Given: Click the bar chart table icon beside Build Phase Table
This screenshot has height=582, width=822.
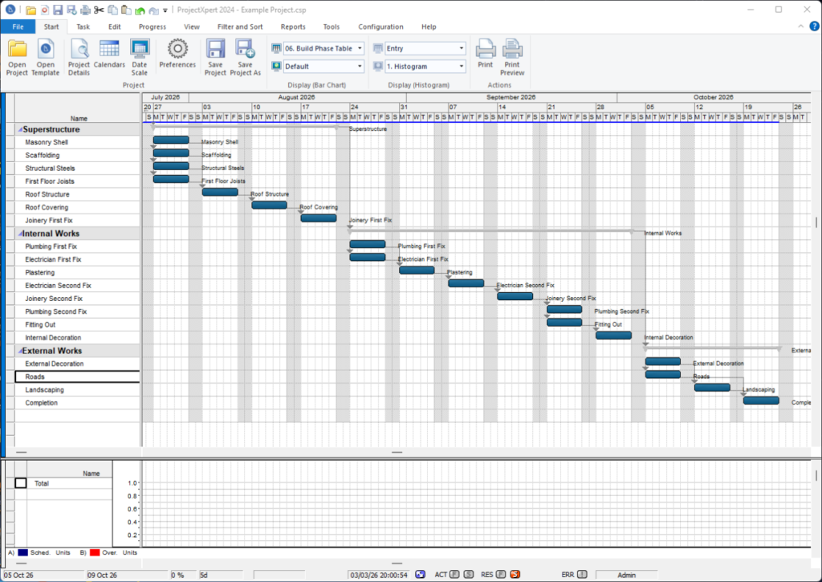Looking at the screenshot, I should tap(276, 48).
